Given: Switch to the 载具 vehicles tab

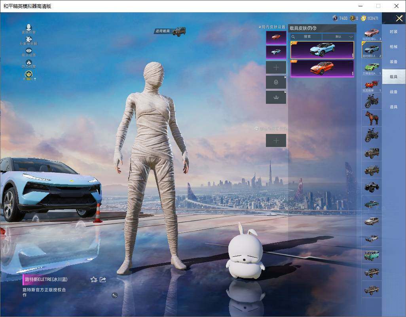Looking at the screenshot, I should point(394,77).
